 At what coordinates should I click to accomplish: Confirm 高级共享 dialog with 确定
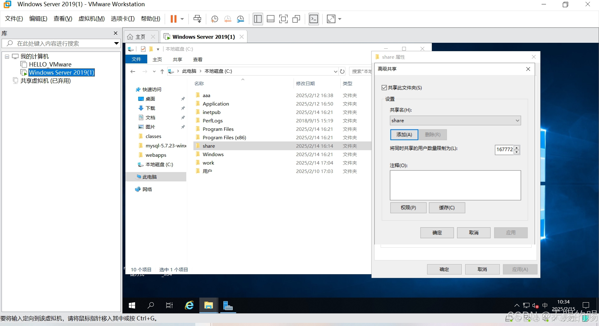click(x=437, y=233)
